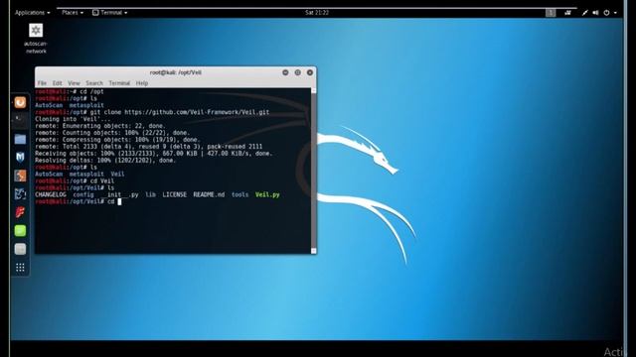Maximize the terminal window
The image size is (636, 357).
(298, 72)
